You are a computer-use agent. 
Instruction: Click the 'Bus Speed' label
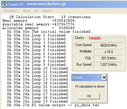click(x=84, y=64)
